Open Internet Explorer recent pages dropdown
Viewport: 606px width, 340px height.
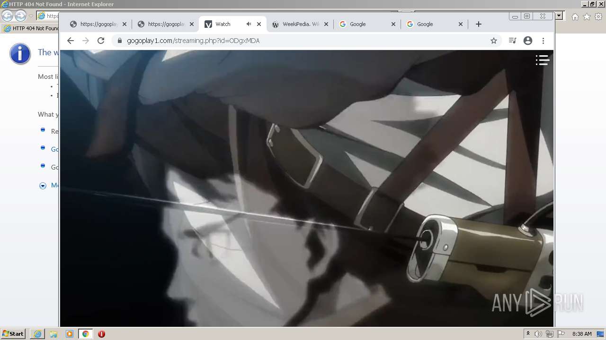pos(31,16)
